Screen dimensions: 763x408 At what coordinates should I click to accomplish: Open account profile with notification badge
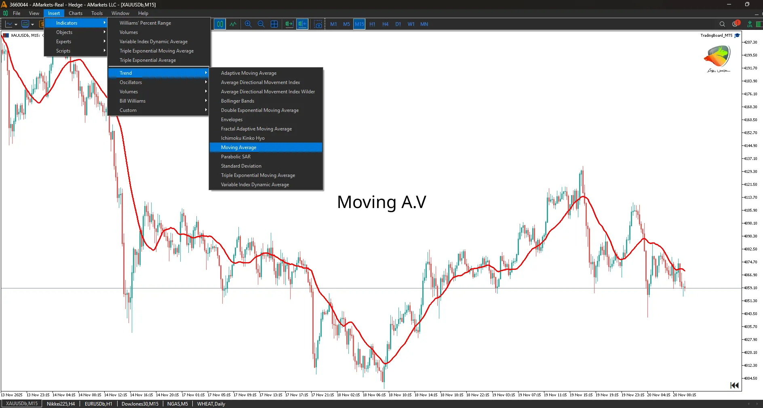[x=735, y=24]
